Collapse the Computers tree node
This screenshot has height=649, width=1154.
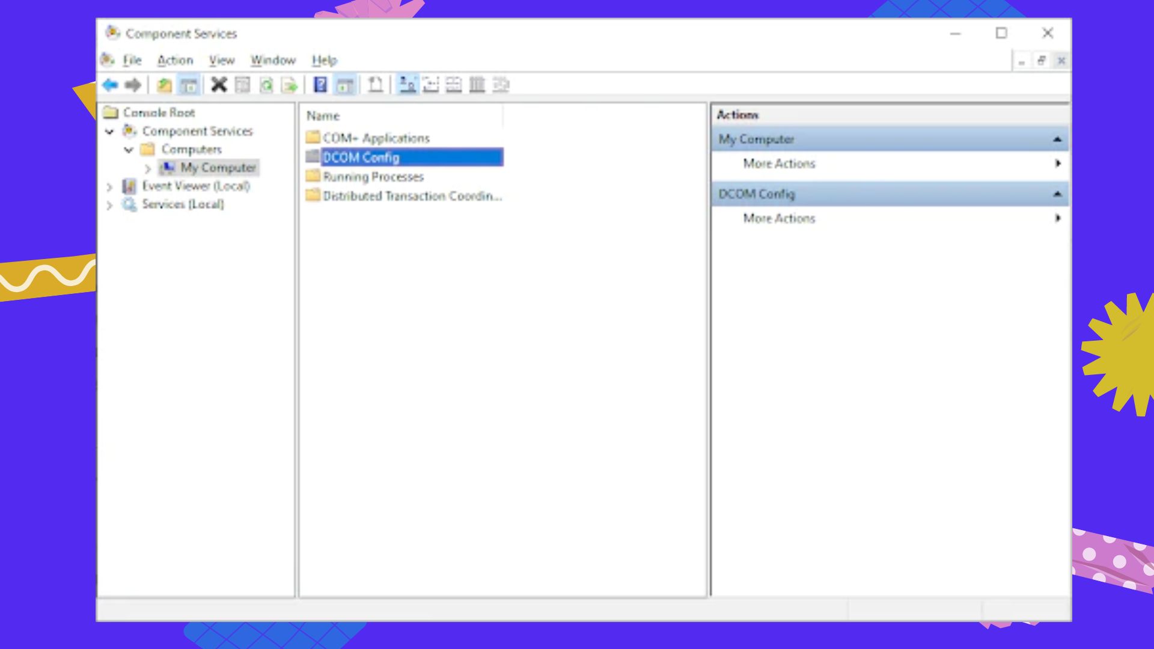[129, 150]
